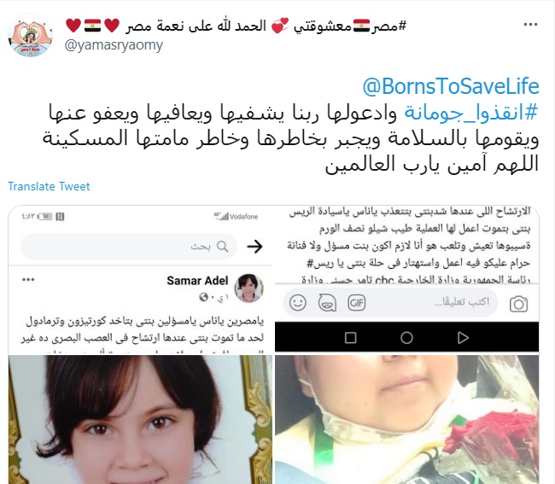This screenshot has width=555, height=484.
Task: Select the sticker icon in comment bar
Action: (327, 303)
